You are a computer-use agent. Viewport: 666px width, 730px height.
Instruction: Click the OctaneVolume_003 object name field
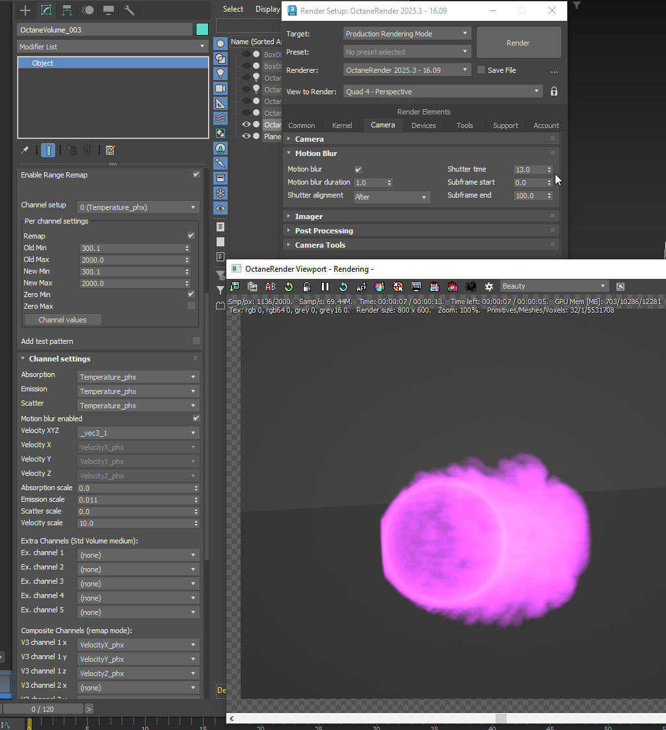click(x=105, y=30)
